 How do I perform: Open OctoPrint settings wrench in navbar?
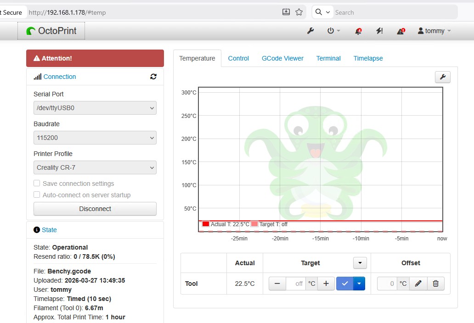click(310, 31)
